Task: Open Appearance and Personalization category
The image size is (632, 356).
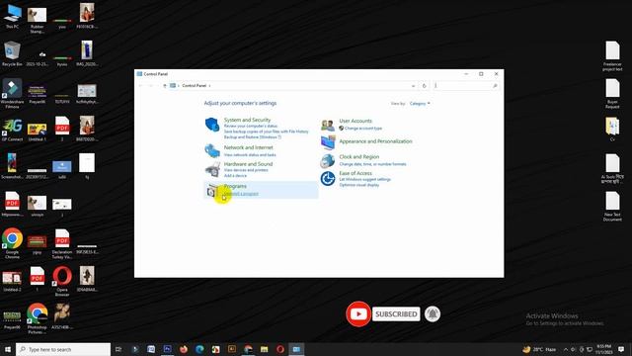Action: click(x=375, y=141)
